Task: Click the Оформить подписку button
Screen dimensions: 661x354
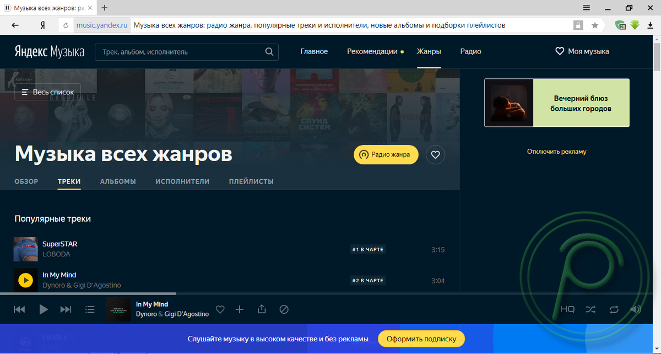Action: 421,339
